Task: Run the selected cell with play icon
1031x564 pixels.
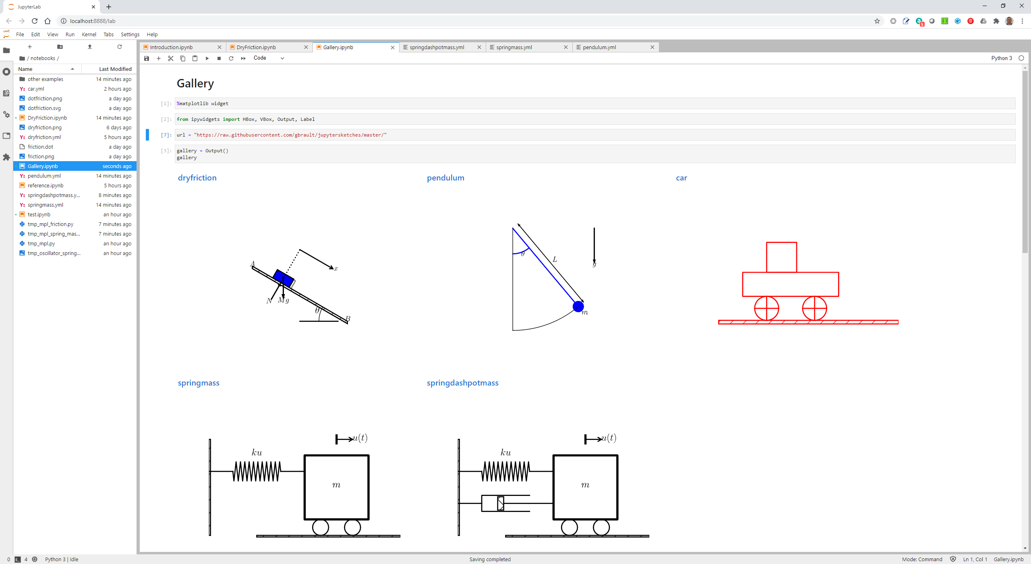Action: coord(207,58)
